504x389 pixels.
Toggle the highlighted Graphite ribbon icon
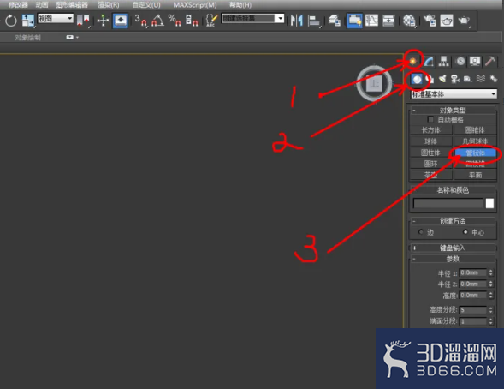[354, 21]
